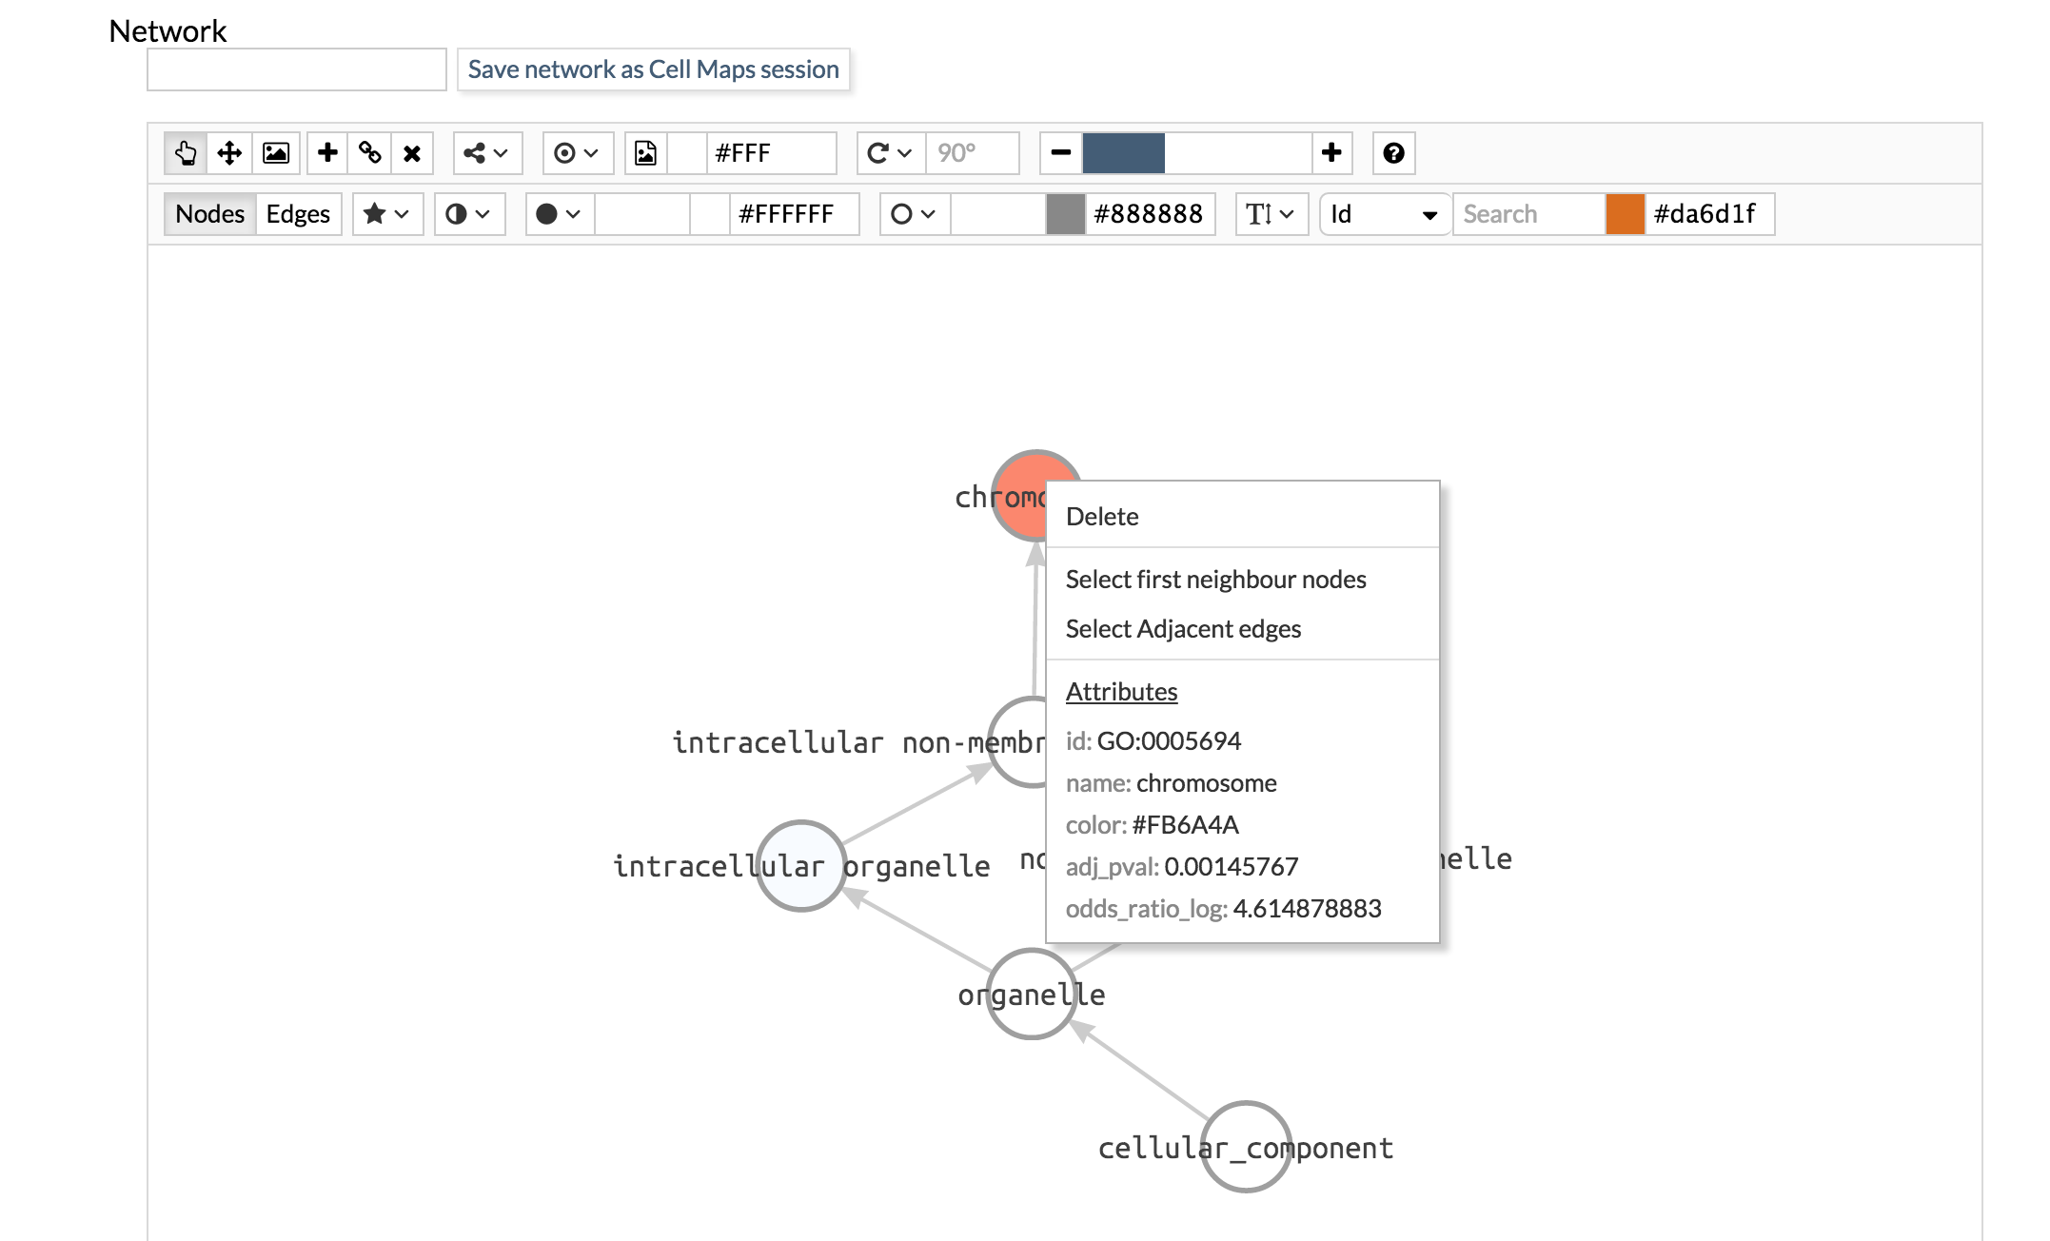Click the orange #da6d1f color swatch
This screenshot has width=2050, height=1241.
pos(1626,214)
